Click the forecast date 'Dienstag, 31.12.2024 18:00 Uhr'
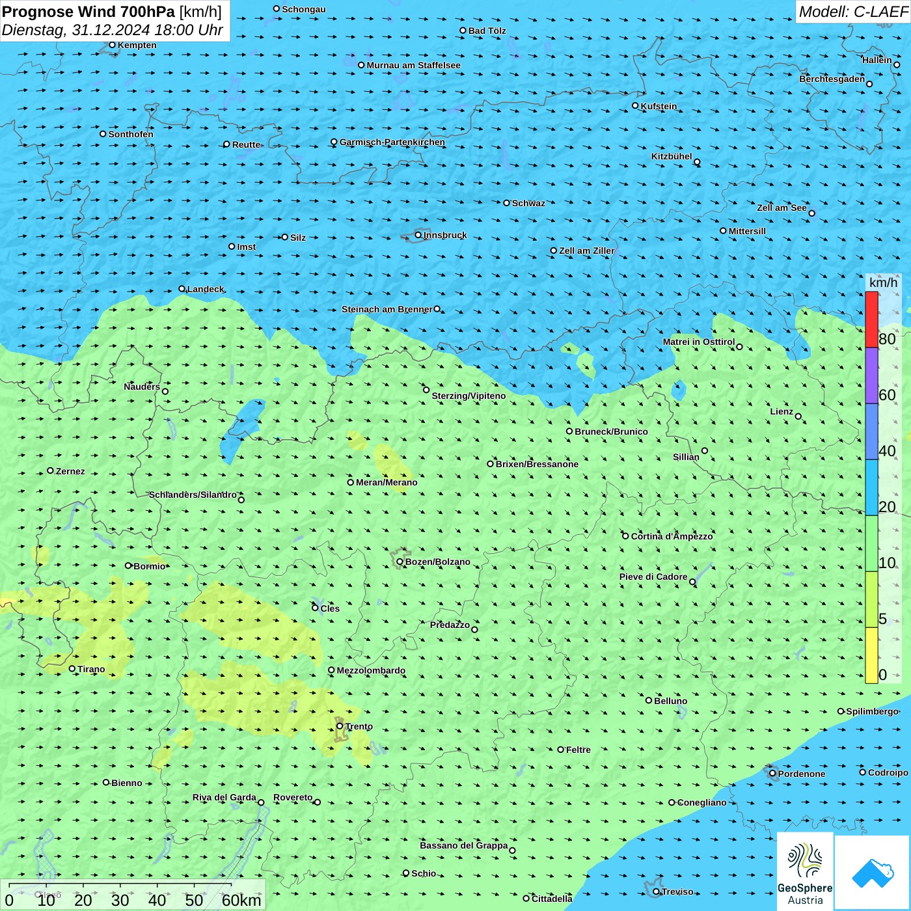Screen dimensions: 911x911 coord(112,30)
